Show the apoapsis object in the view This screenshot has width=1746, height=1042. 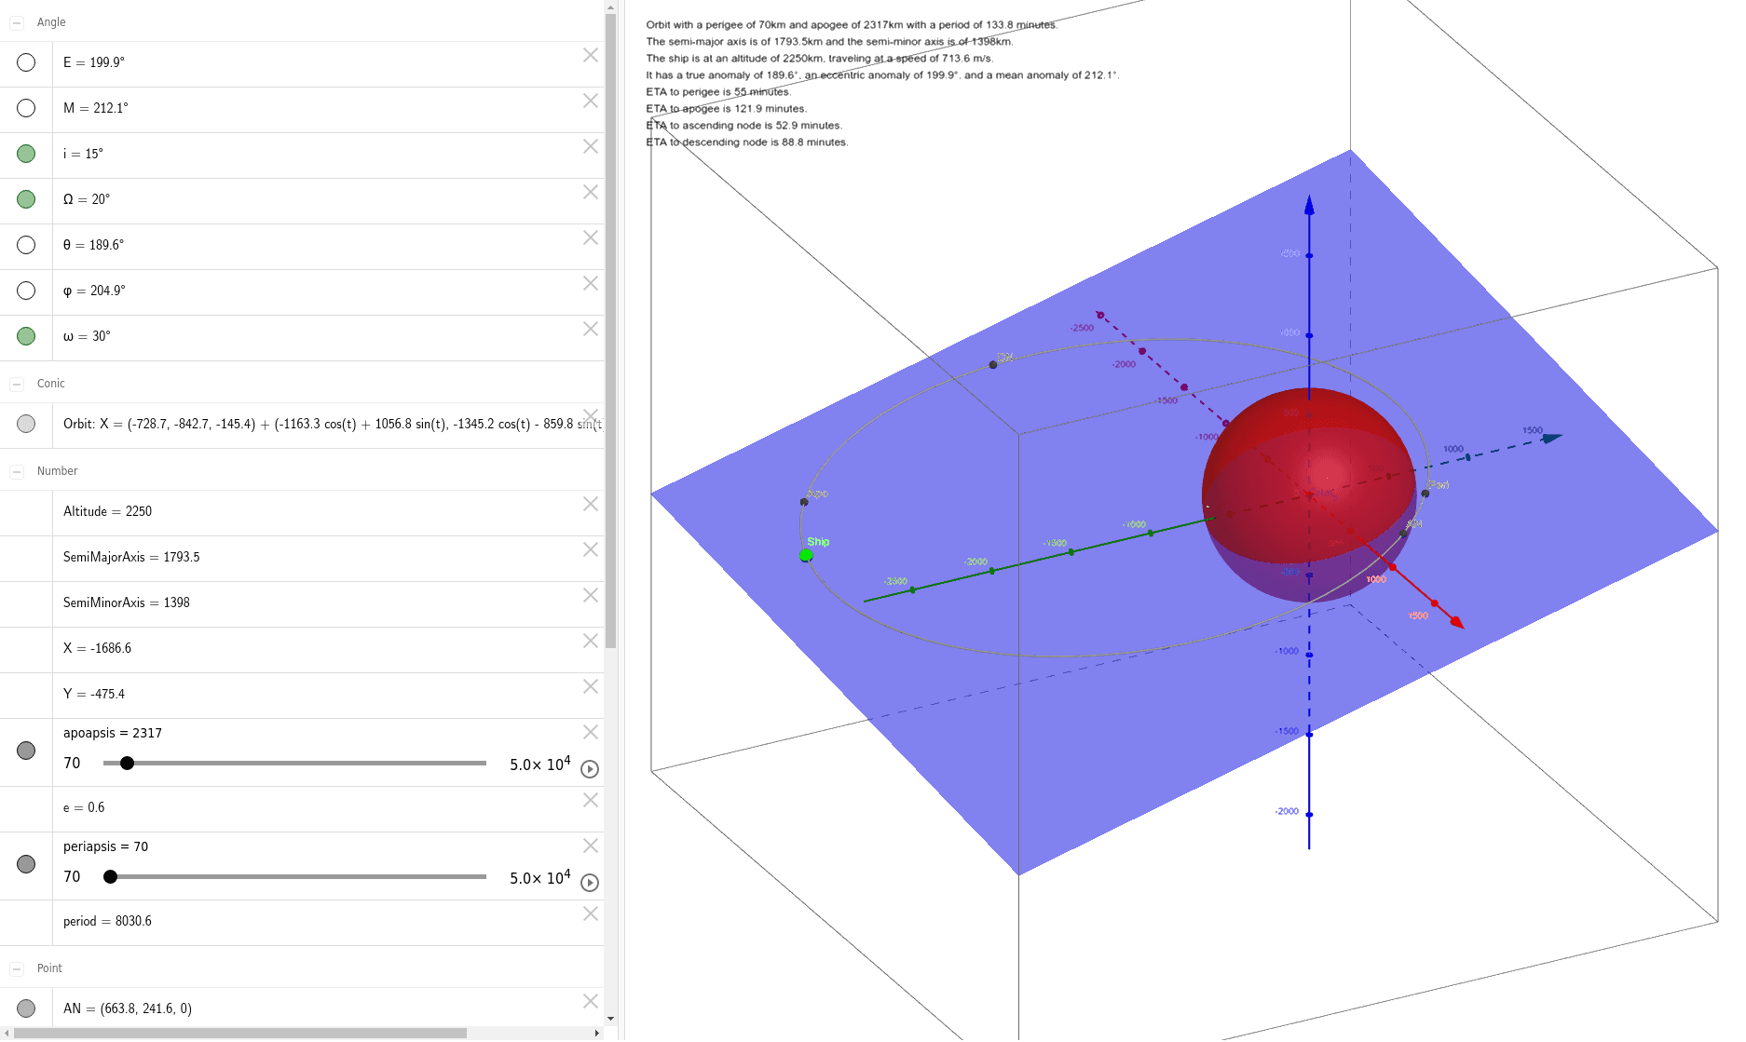click(x=26, y=750)
